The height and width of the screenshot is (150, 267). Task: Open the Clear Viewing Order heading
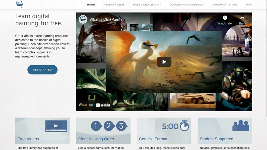[x=96, y=139]
